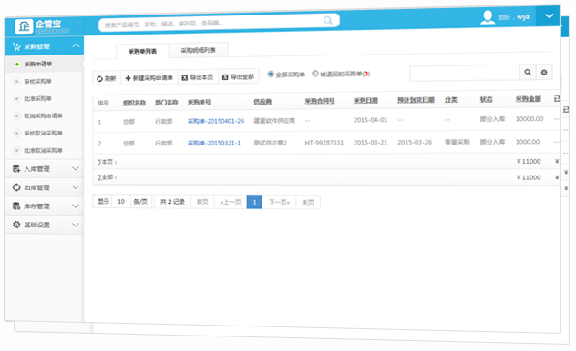Click the HT-99287331 contract number cell
Image resolution: width=576 pixels, height=351 pixels.
coord(324,143)
